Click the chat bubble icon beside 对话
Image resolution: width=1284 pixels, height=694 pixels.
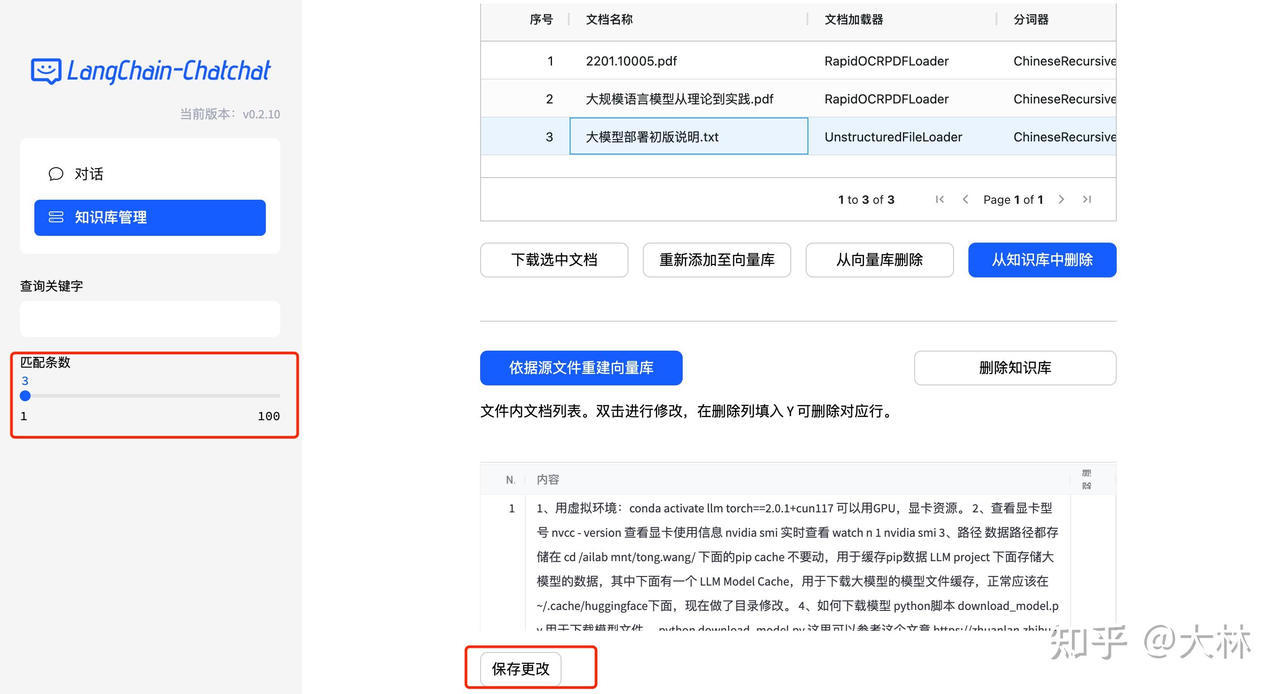click(56, 174)
